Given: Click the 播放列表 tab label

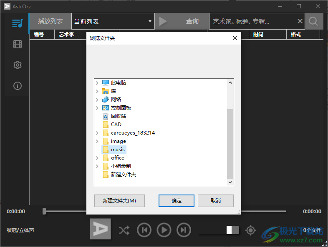Looking at the screenshot, I should (x=50, y=21).
